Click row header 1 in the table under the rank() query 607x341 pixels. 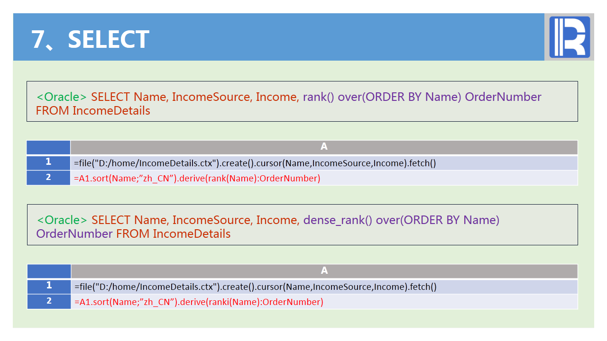48,163
